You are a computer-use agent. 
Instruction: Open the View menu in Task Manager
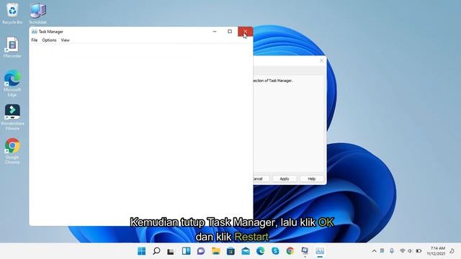[x=66, y=40]
